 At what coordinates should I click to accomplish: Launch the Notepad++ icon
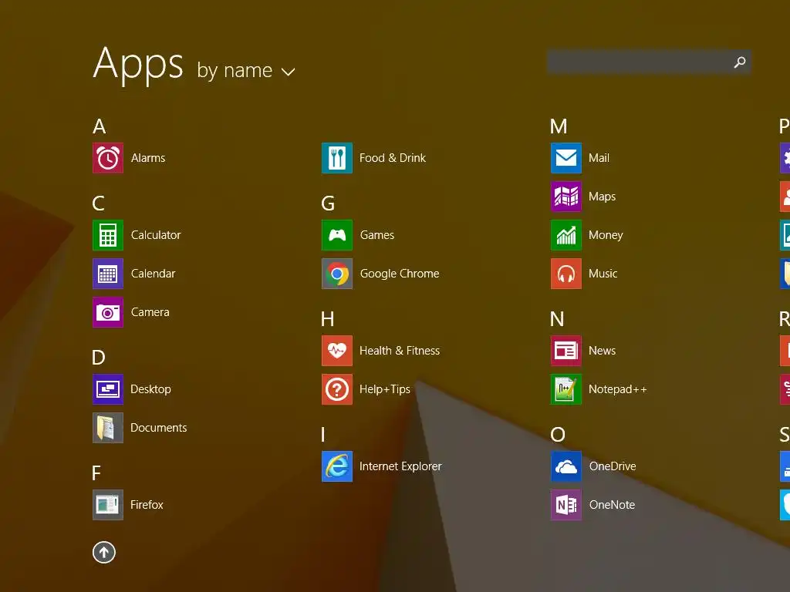coord(566,389)
